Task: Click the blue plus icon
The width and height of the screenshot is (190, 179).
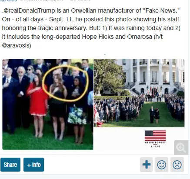Action: pyautogui.click(x=146, y=165)
